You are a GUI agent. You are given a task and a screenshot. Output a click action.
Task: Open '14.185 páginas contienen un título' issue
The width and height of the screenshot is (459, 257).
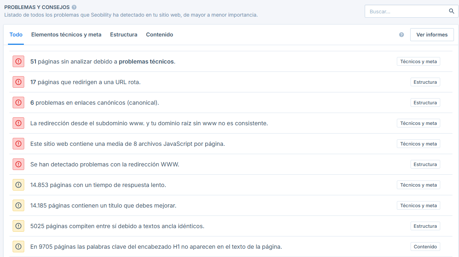pyautogui.click(x=103, y=205)
